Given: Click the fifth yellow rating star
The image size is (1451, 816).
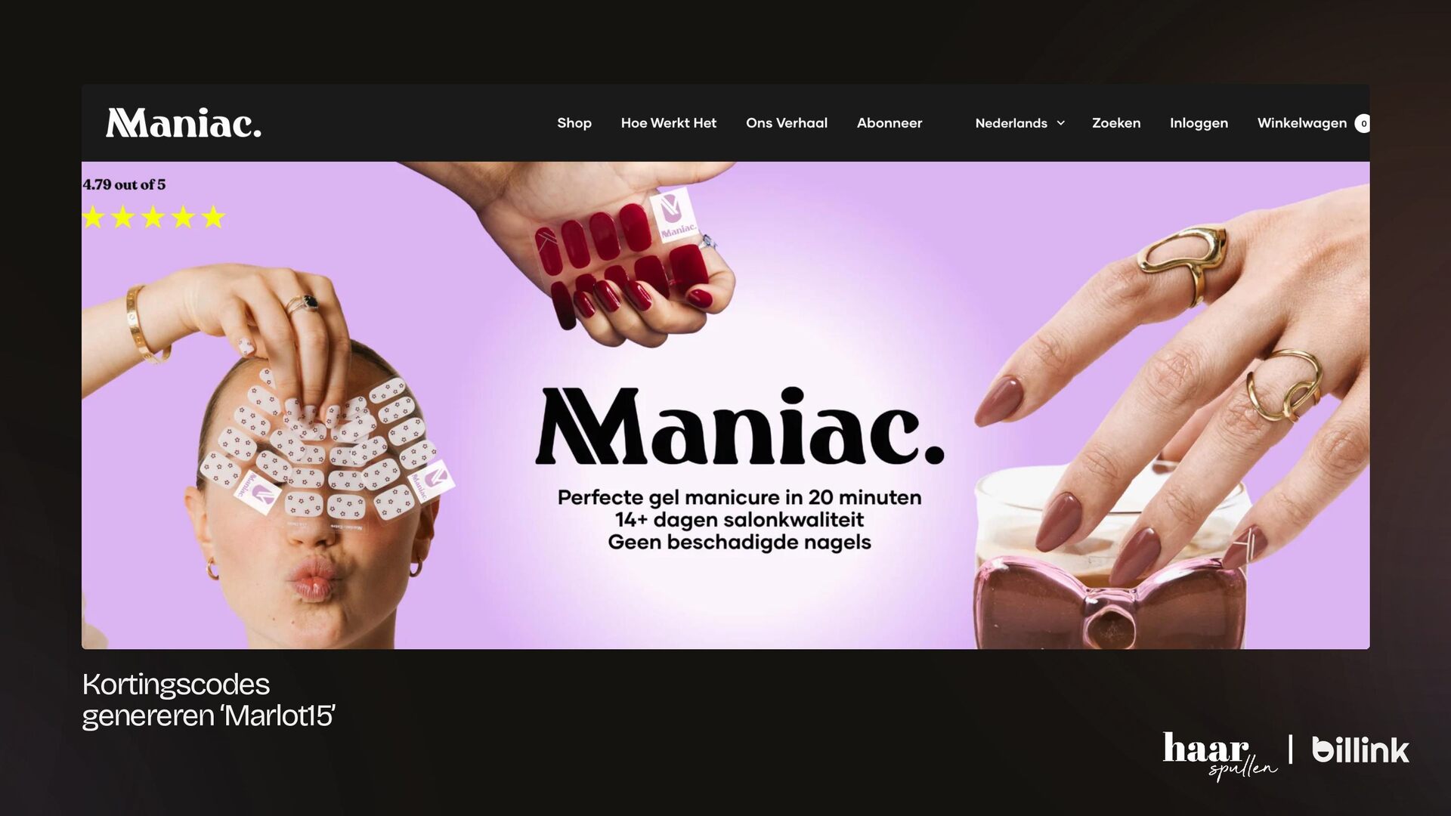Looking at the screenshot, I should click(214, 218).
